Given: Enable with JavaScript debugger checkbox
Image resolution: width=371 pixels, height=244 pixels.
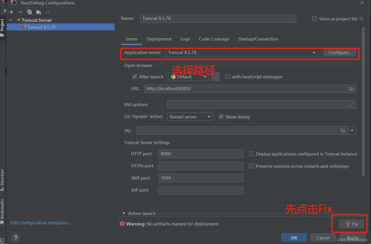Looking at the screenshot, I should pyautogui.click(x=227, y=77).
